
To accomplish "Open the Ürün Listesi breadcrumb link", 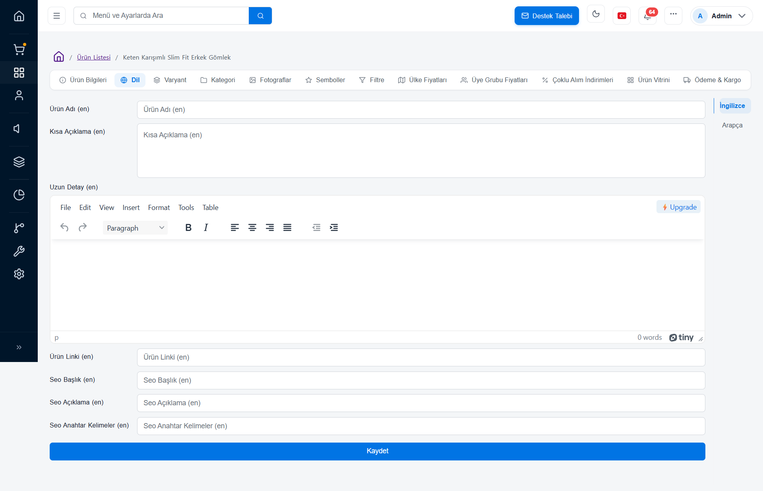I will tap(94, 57).
